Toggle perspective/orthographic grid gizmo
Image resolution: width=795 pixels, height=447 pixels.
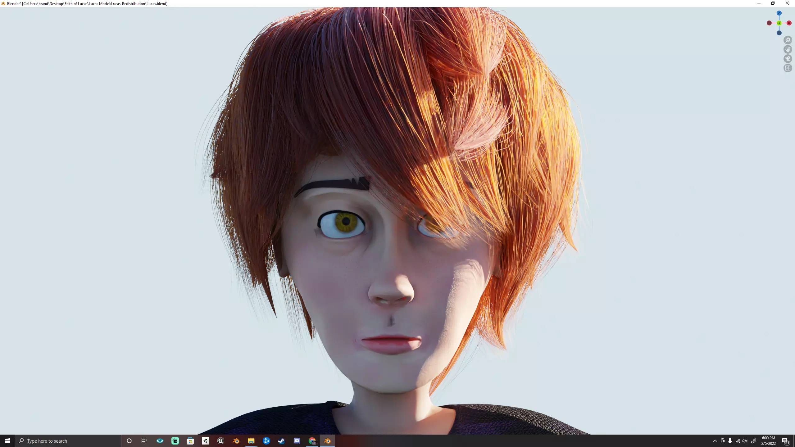788,68
